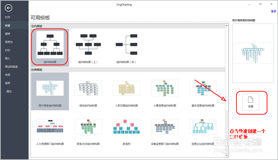Choose 照片商务组织结构图 template
This screenshot has height=160, width=278.
[x=50, y=91]
